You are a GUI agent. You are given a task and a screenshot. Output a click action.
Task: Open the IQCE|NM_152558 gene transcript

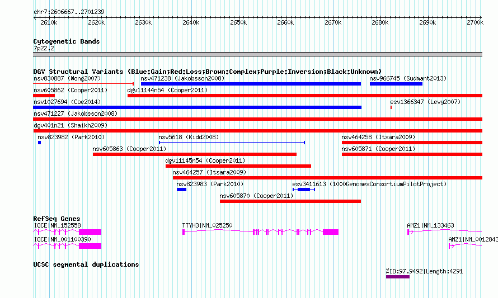[x=67, y=232]
